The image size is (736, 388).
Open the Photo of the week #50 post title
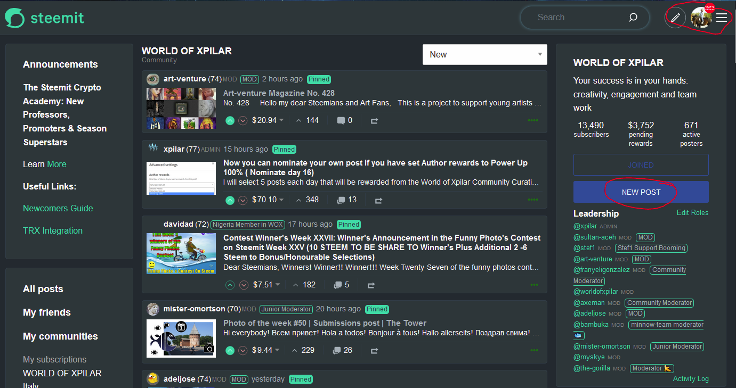click(325, 323)
